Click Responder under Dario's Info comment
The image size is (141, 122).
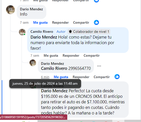(x=60, y=22)
